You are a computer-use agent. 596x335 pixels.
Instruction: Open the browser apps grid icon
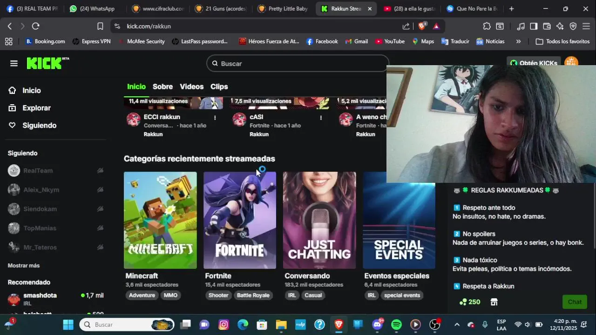click(x=8, y=41)
